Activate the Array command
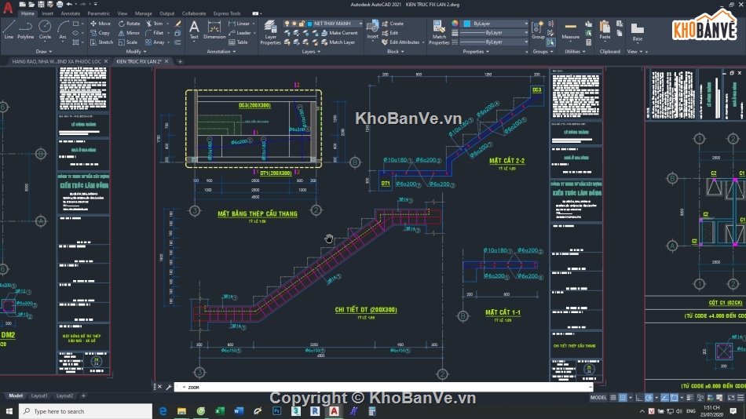The width and height of the screenshot is (746, 419). (x=155, y=42)
